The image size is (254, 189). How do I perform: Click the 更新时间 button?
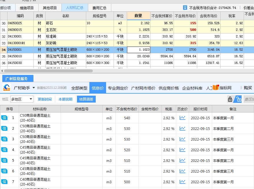point(45,99)
